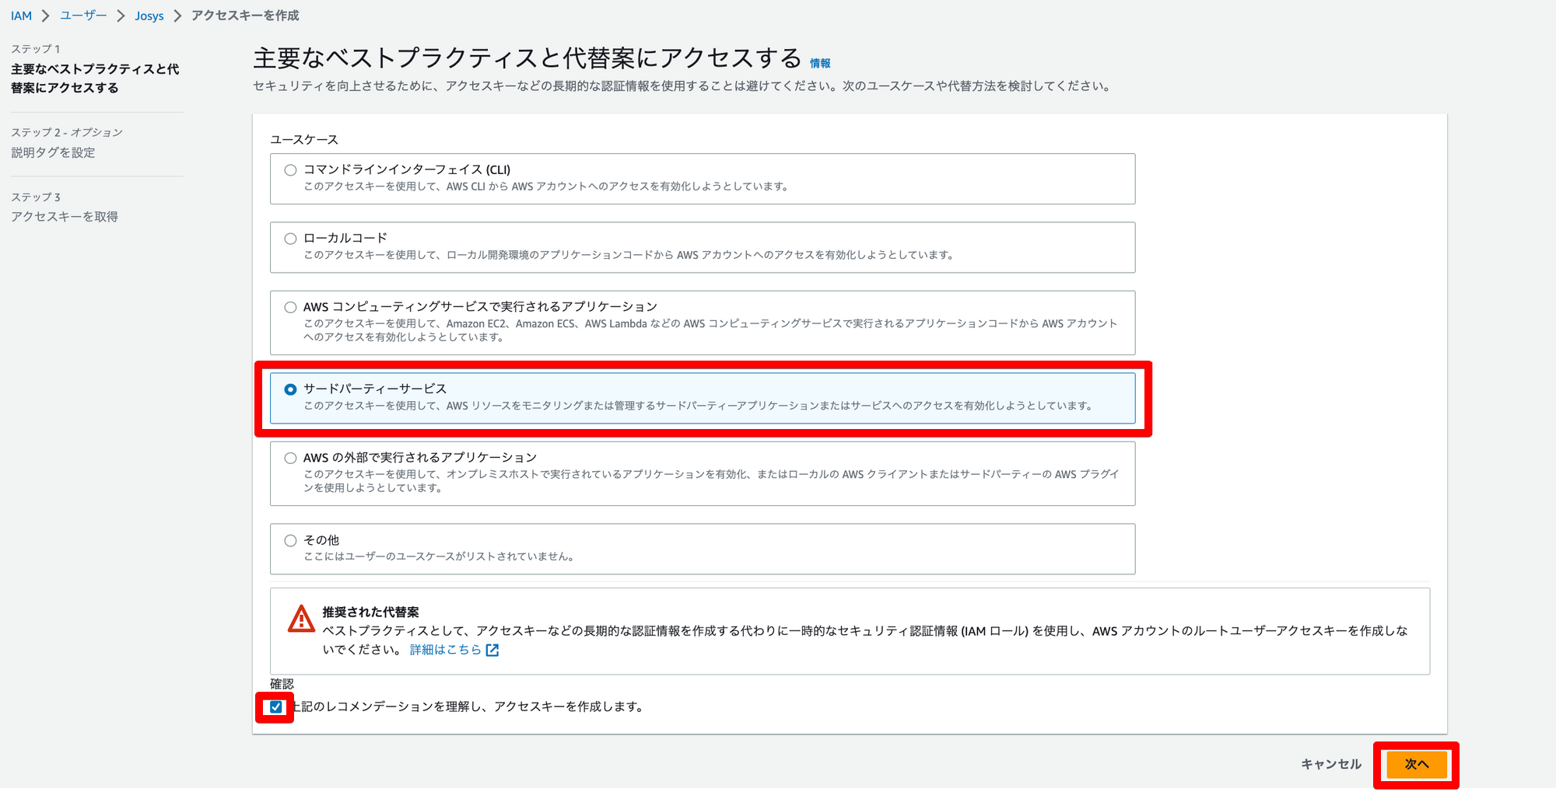Select the その他 use case radio button
The image size is (1556, 792).
[290, 540]
